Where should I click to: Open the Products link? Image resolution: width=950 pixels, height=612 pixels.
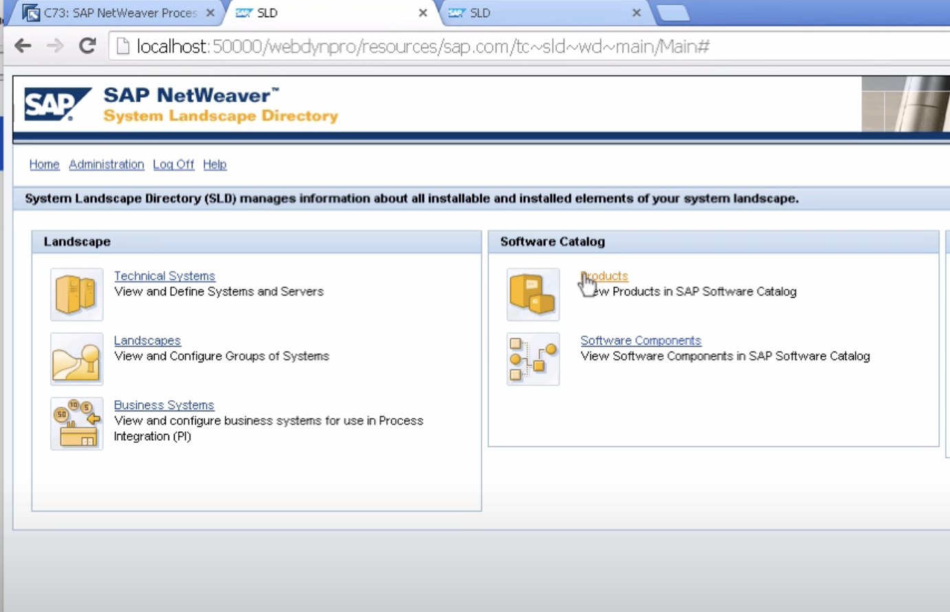604,276
